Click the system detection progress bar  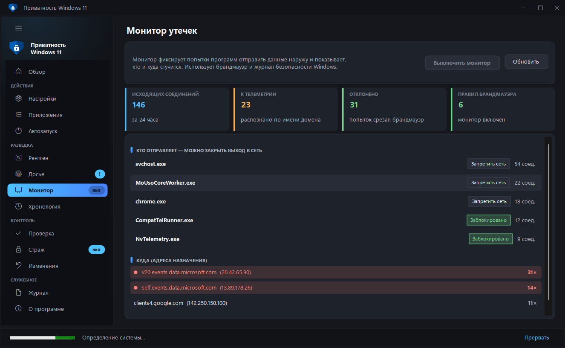42,338
